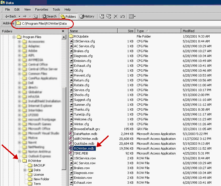This screenshot has height=186, width=221.
Task: Click the Undo toolbar icon
Action: [122, 16]
